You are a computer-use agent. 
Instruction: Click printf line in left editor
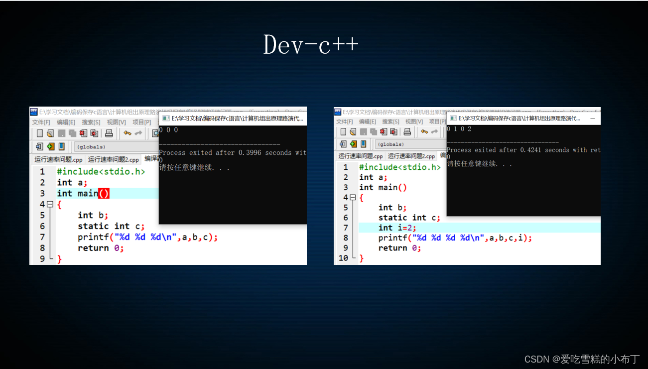click(148, 237)
